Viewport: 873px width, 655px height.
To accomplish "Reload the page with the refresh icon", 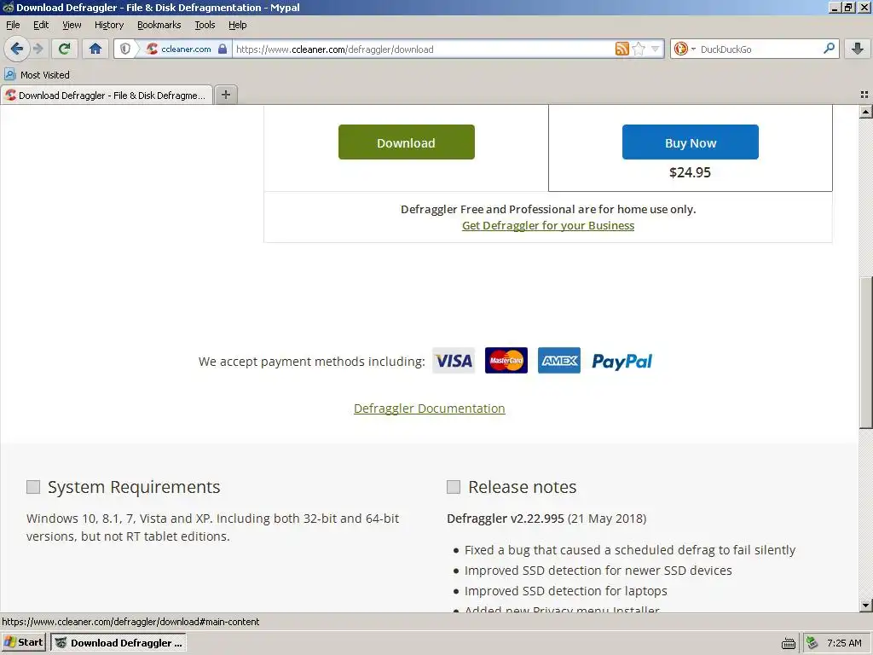I will 64,49.
